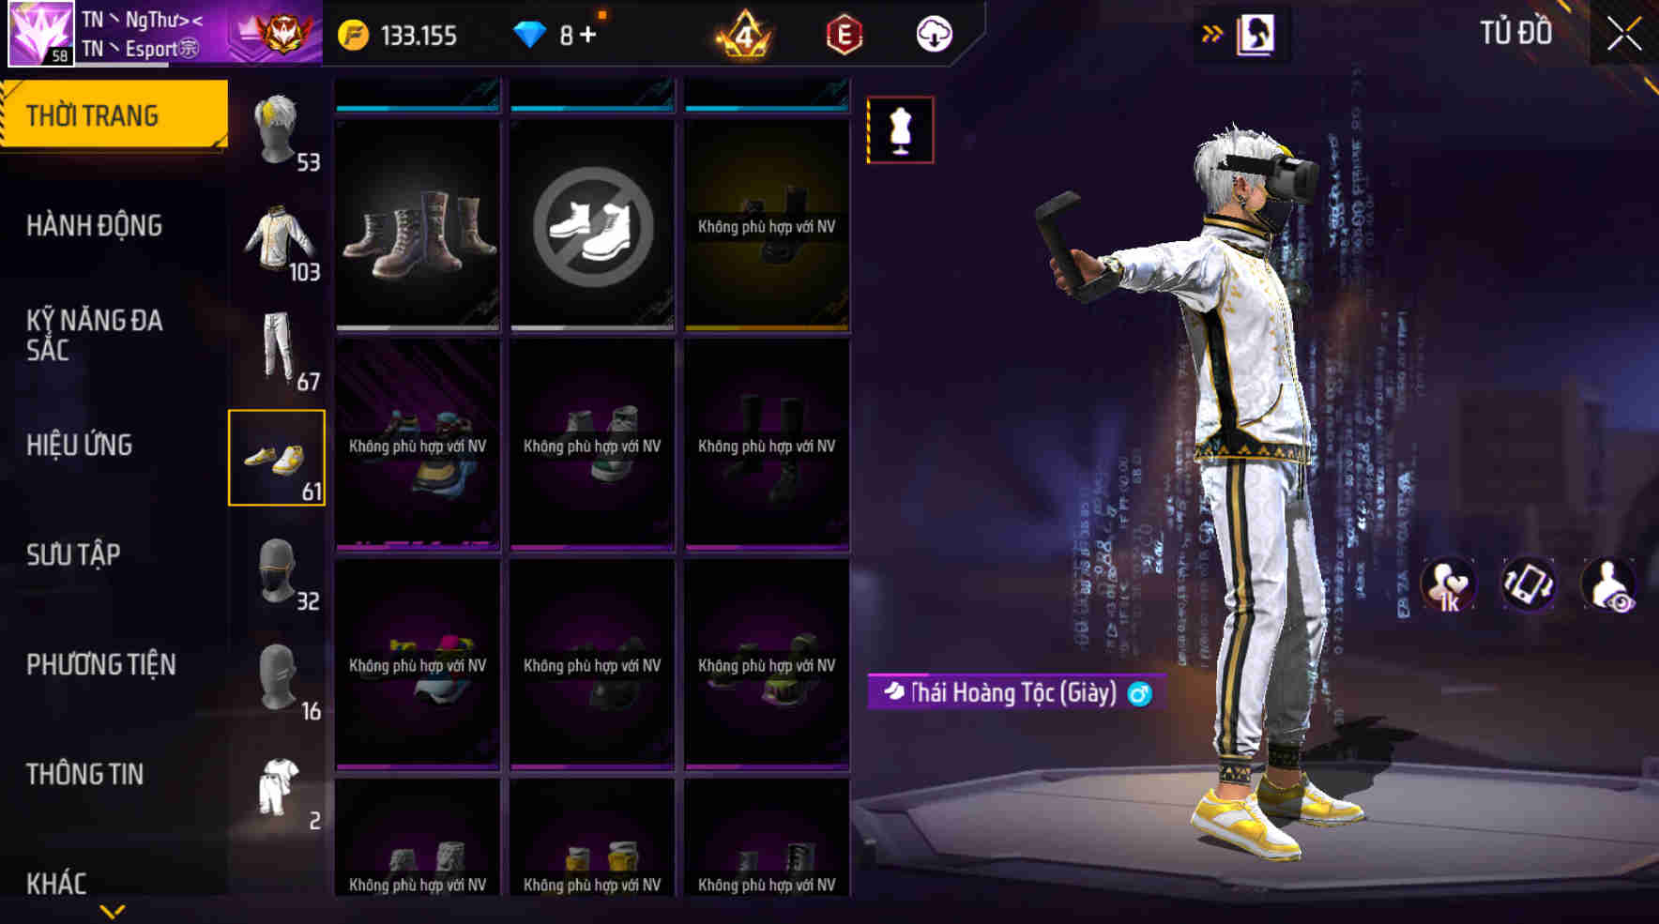The height and width of the screenshot is (924, 1659).
Task: Expand the character panel double-arrow button
Action: click(1212, 35)
